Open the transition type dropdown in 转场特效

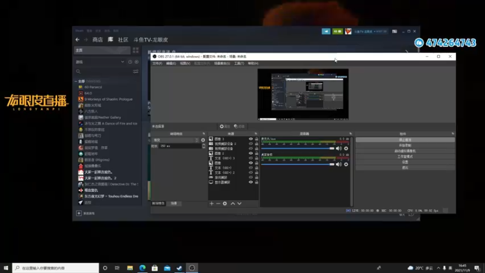point(176,140)
